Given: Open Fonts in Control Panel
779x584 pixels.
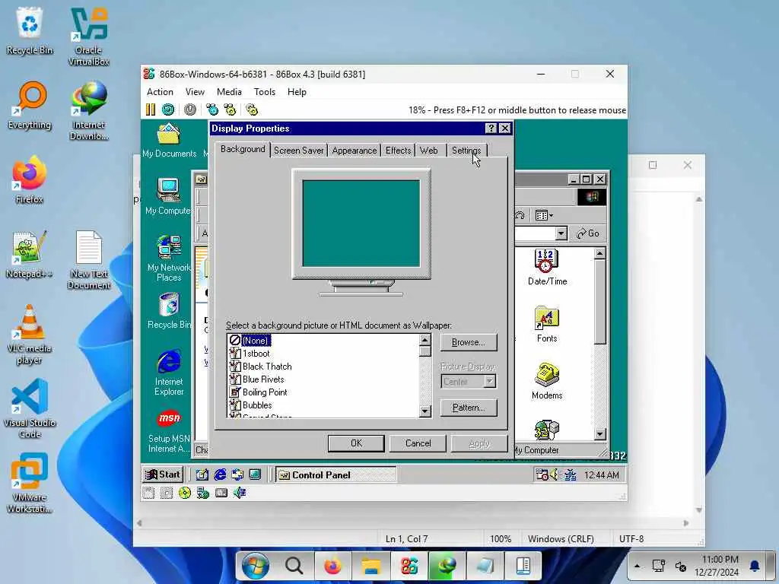Looking at the screenshot, I should [547, 324].
